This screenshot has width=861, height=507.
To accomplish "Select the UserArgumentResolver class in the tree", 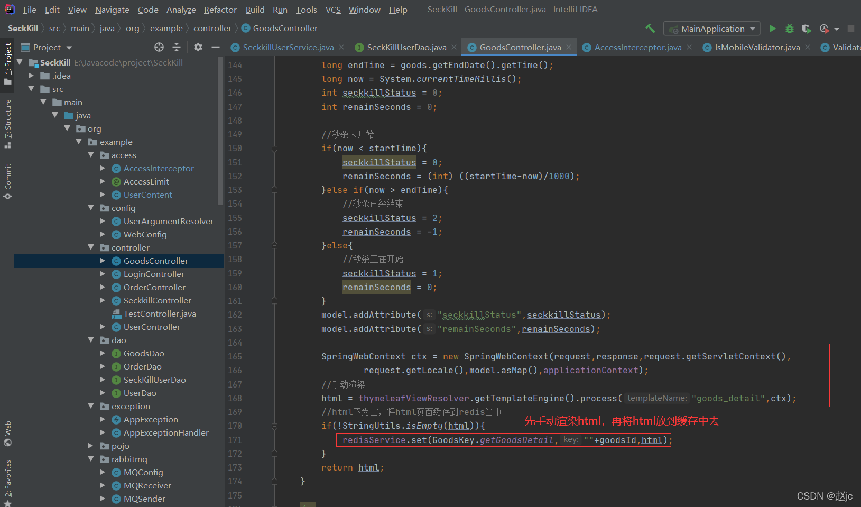I will [168, 221].
